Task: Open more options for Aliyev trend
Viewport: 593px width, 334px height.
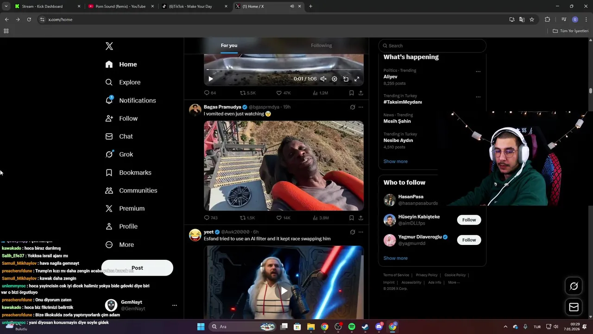Action: [x=478, y=71]
